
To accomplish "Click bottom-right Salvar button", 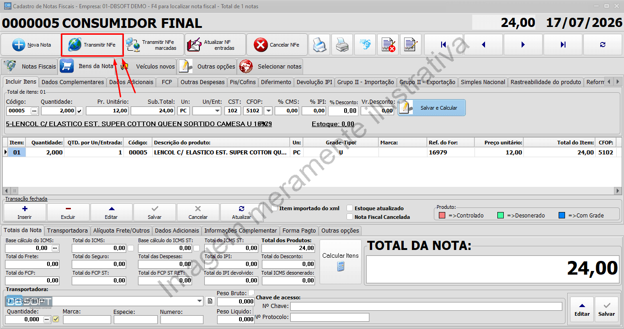I will pyautogui.click(x=607, y=309).
